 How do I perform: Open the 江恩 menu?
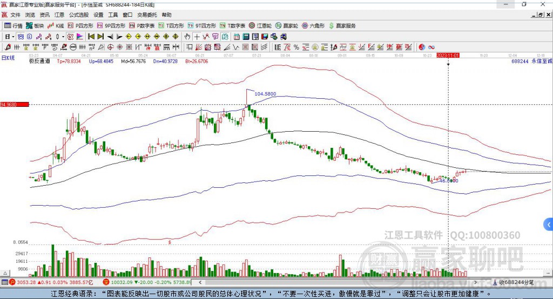click(59, 15)
